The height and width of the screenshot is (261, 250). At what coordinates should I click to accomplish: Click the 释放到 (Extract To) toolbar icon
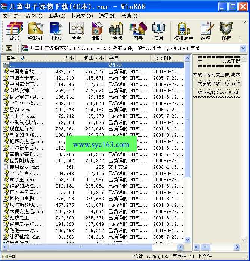pyautogui.click(x=35, y=31)
